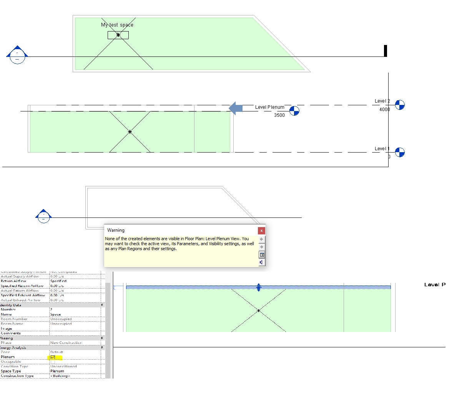Open the expanded warning list icon
The image size is (462, 415).
click(262, 254)
